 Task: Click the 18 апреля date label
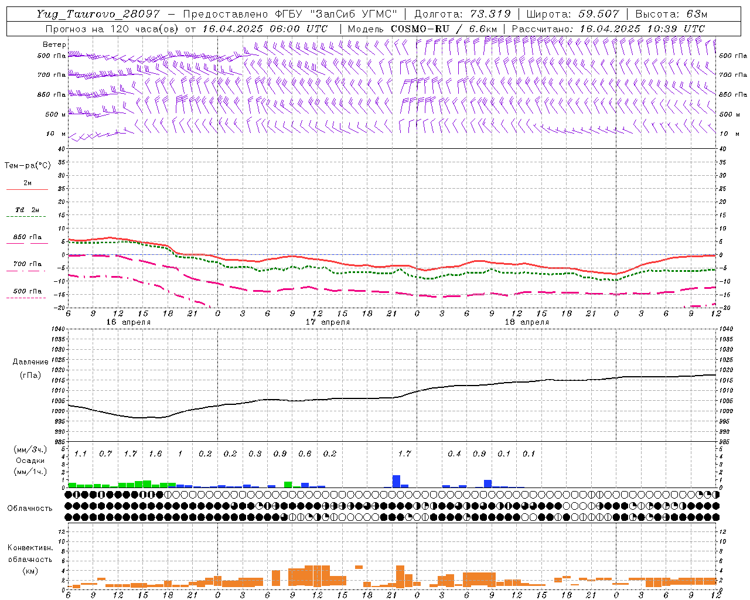(527, 322)
